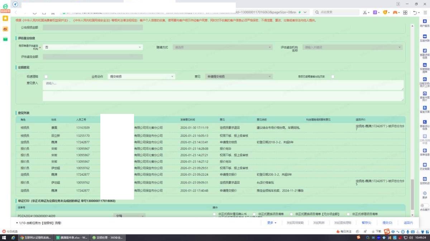The height and width of the screenshot is (241, 430).
Task: Click the 更多 icon in right sidebar
Action: [x=425, y=193]
